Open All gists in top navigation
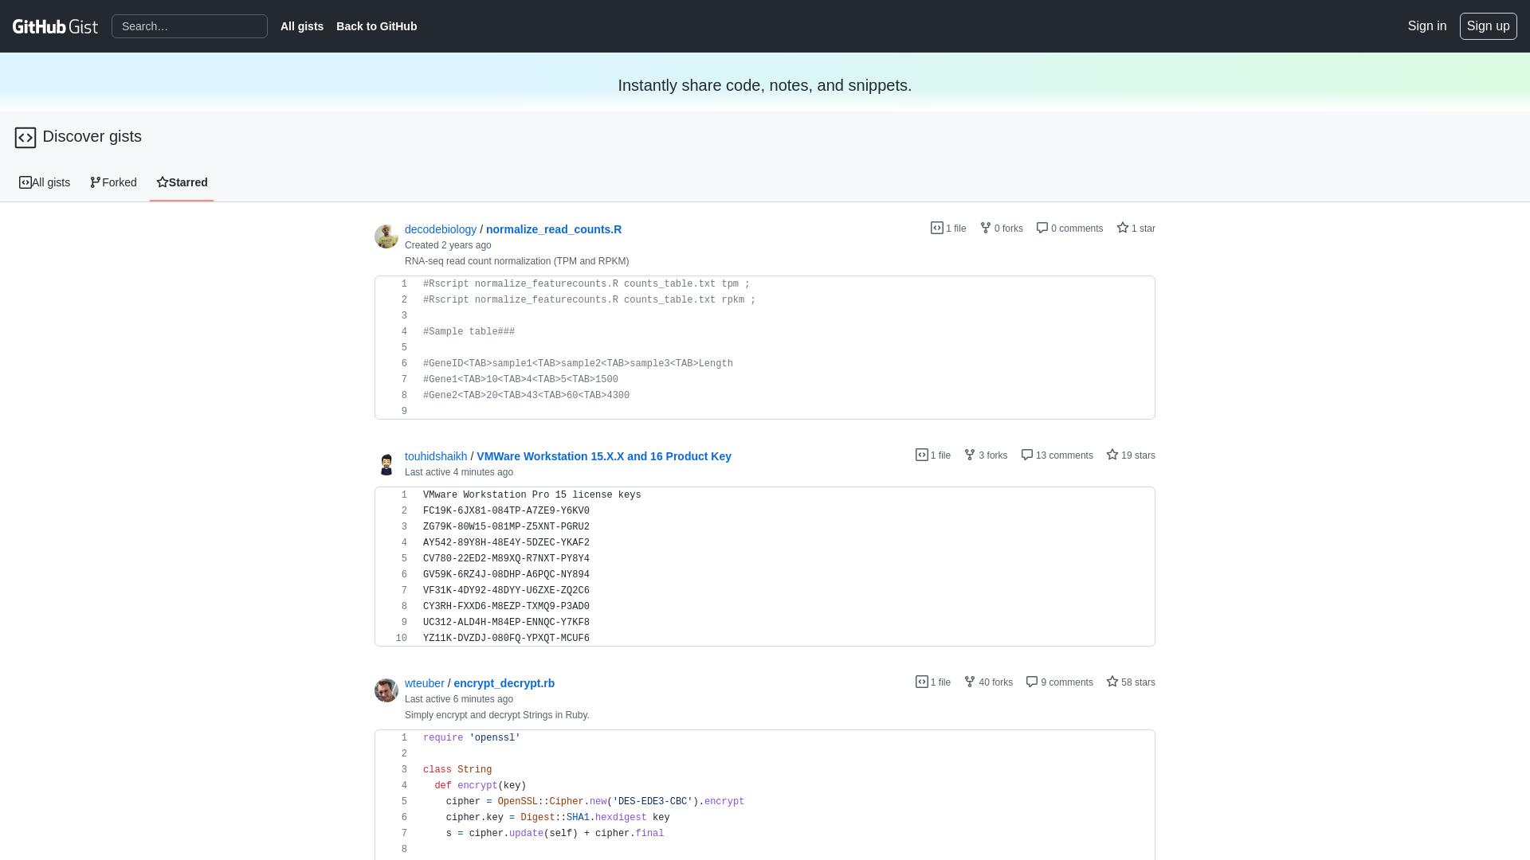This screenshot has width=1530, height=860. (x=302, y=26)
